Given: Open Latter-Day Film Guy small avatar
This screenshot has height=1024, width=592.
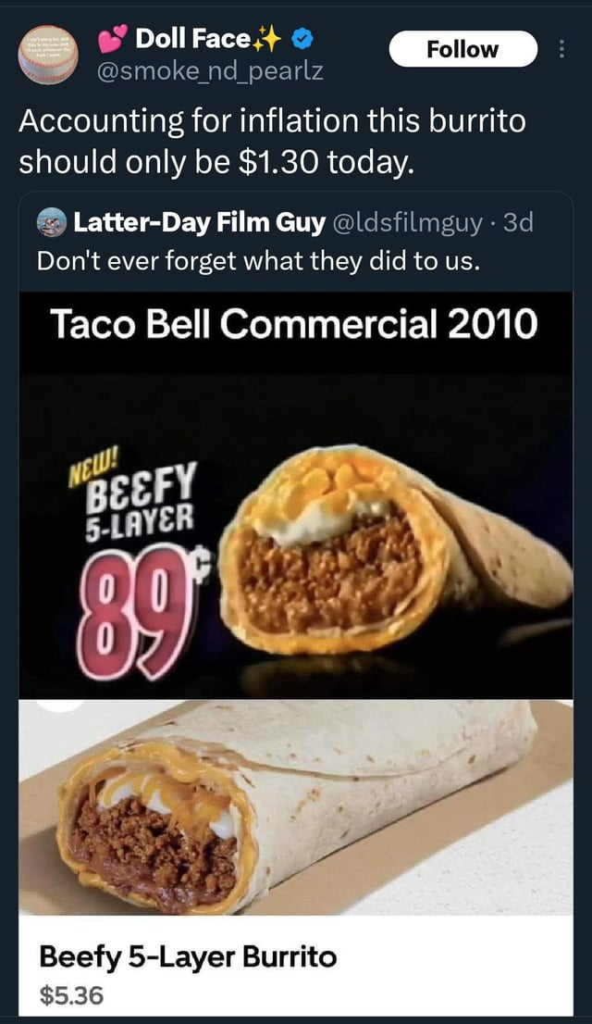Looking at the screenshot, I should point(52,223).
